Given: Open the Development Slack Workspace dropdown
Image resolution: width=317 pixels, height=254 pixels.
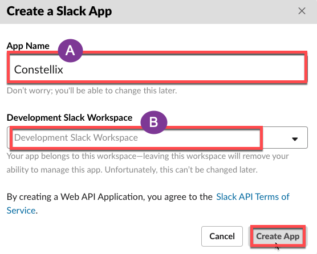Looking at the screenshot, I should click(157, 137).
